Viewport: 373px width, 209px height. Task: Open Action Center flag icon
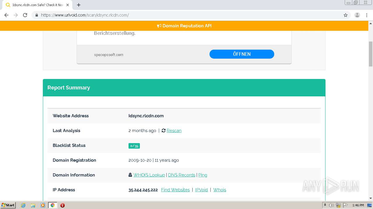click(x=345, y=205)
